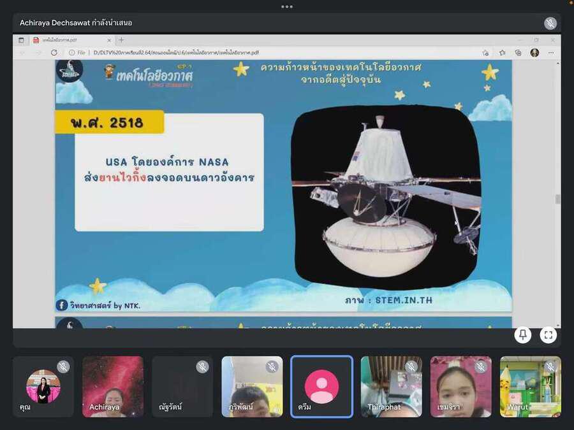Select the ดรีม participant avatar tile
574x430 pixels.
pyautogui.click(x=321, y=387)
